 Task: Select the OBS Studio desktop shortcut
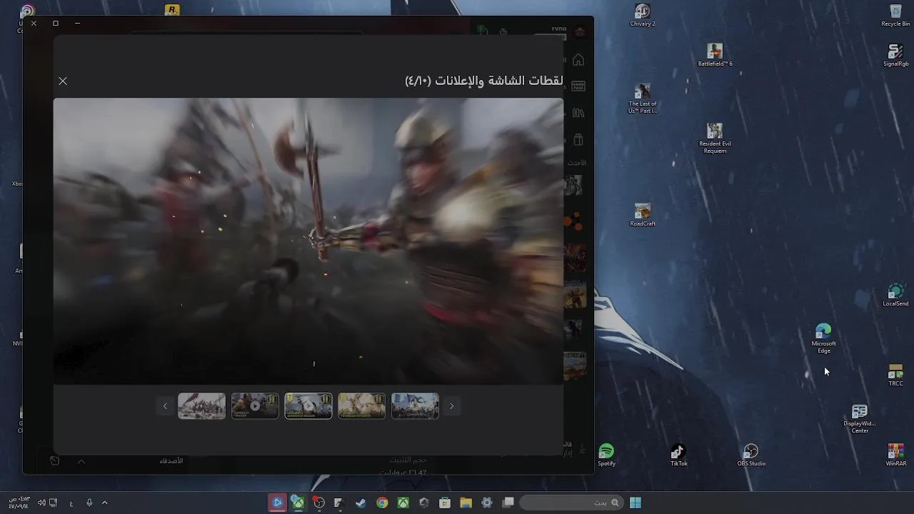[x=750, y=455]
